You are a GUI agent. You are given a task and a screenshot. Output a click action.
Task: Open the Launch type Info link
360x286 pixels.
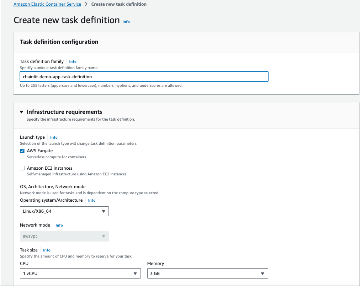coord(54,137)
